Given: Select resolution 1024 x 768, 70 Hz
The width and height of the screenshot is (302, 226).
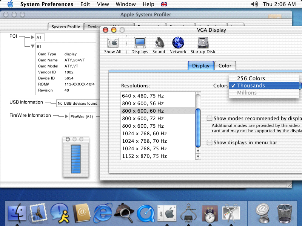Looking at the screenshot, I should tap(158, 141).
